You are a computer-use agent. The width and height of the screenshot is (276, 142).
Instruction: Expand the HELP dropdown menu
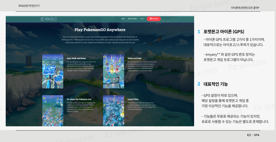click(x=143, y=19)
